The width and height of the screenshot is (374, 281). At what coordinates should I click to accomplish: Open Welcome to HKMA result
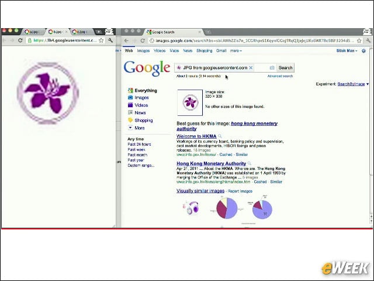[196, 136]
